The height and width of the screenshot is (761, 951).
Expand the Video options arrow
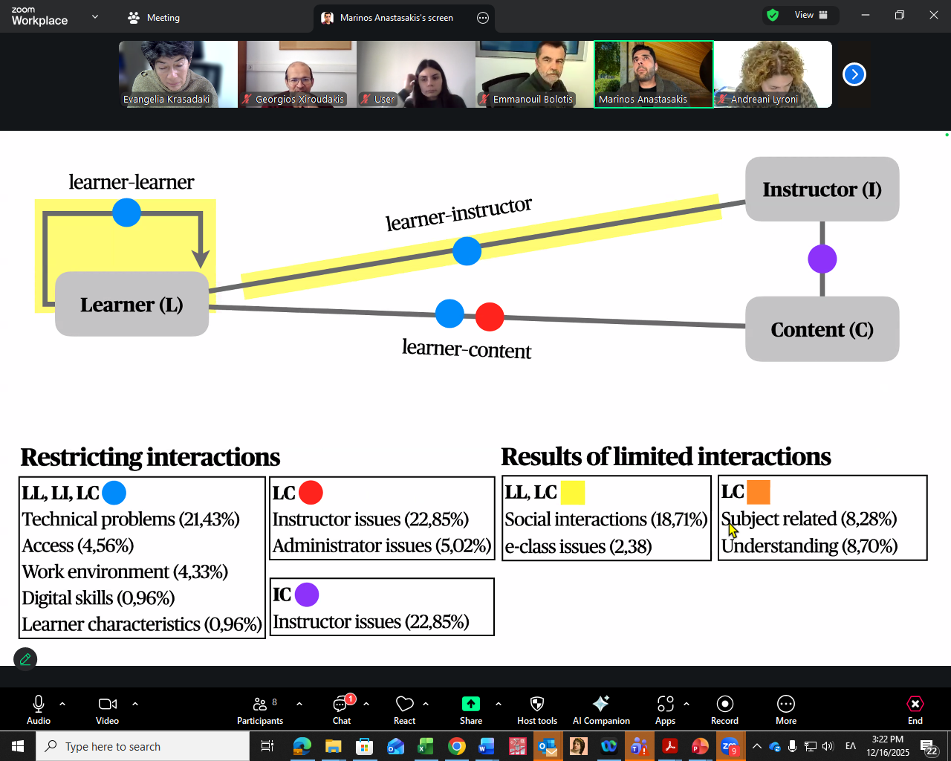pyautogui.click(x=135, y=704)
